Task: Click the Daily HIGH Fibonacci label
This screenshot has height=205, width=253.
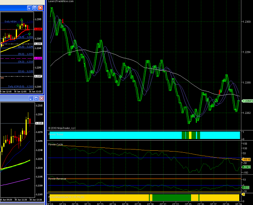Action: 19,21
